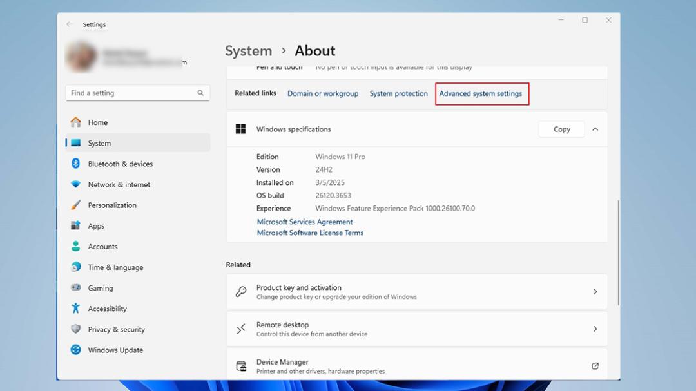
Task: Click the vertical scrollbar thumb
Action: pos(618,252)
